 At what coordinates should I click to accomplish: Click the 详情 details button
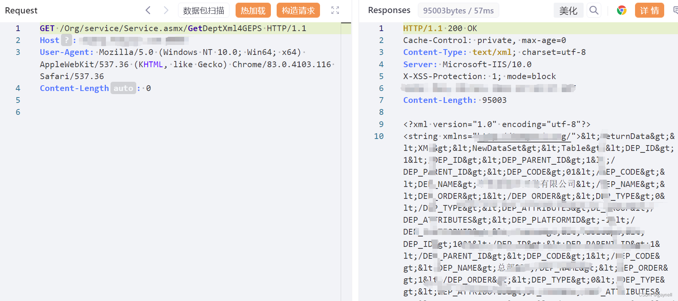[650, 10]
